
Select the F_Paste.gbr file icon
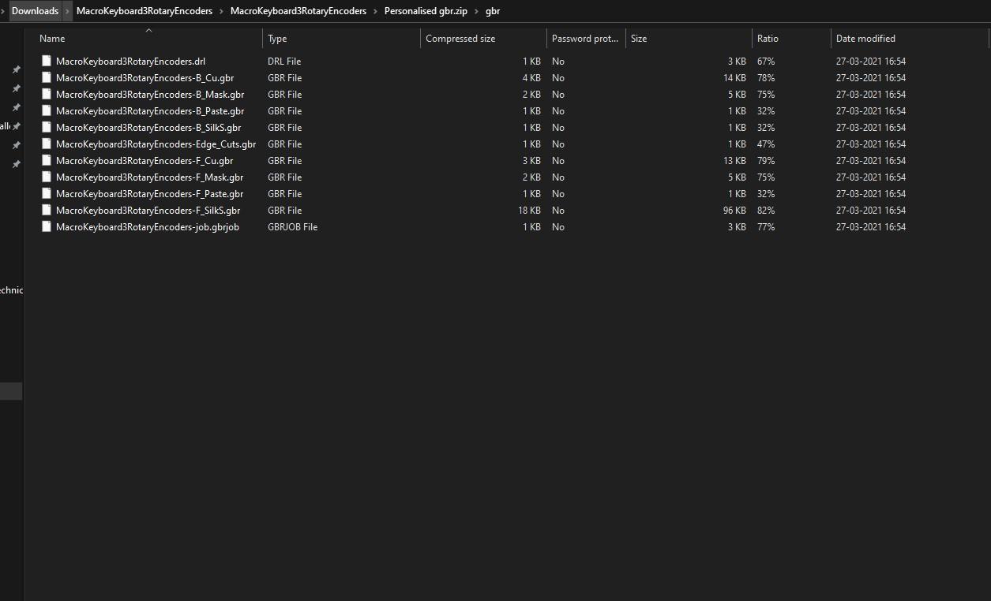point(47,193)
